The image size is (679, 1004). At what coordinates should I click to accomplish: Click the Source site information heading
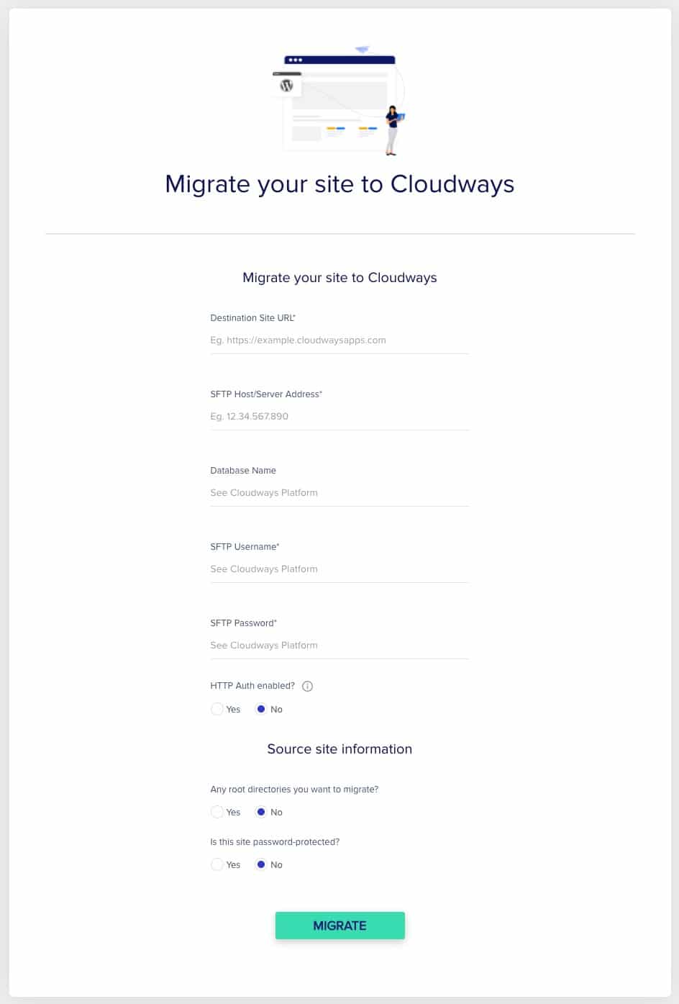click(339, 749)
